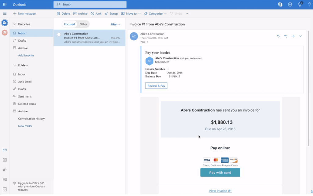
Task: Toggle the hamburger navigation pane menu
Action: (x=5, y=13)
